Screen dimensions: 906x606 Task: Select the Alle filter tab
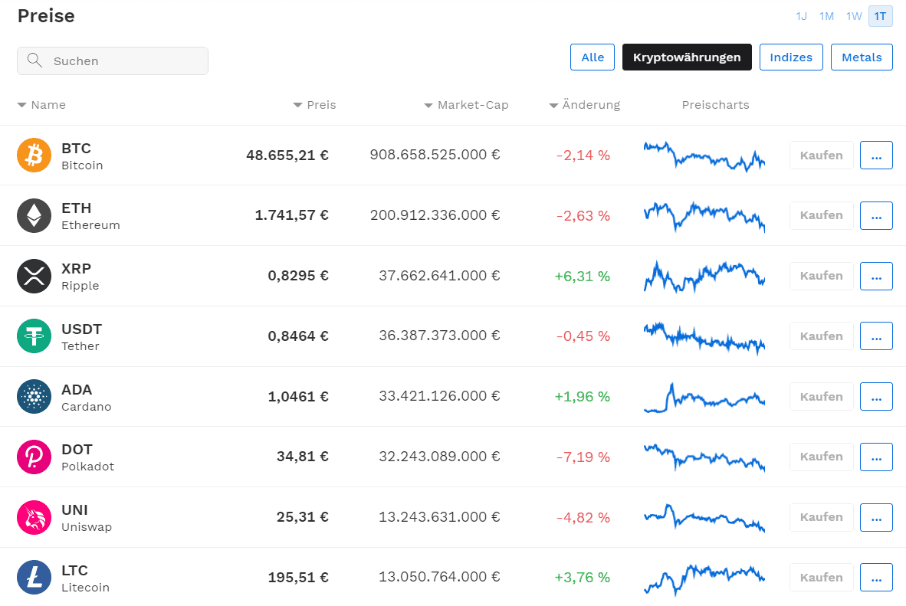593,57
